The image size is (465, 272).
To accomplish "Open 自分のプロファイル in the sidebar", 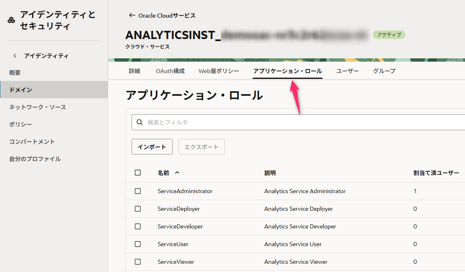I will click(35, 159).
